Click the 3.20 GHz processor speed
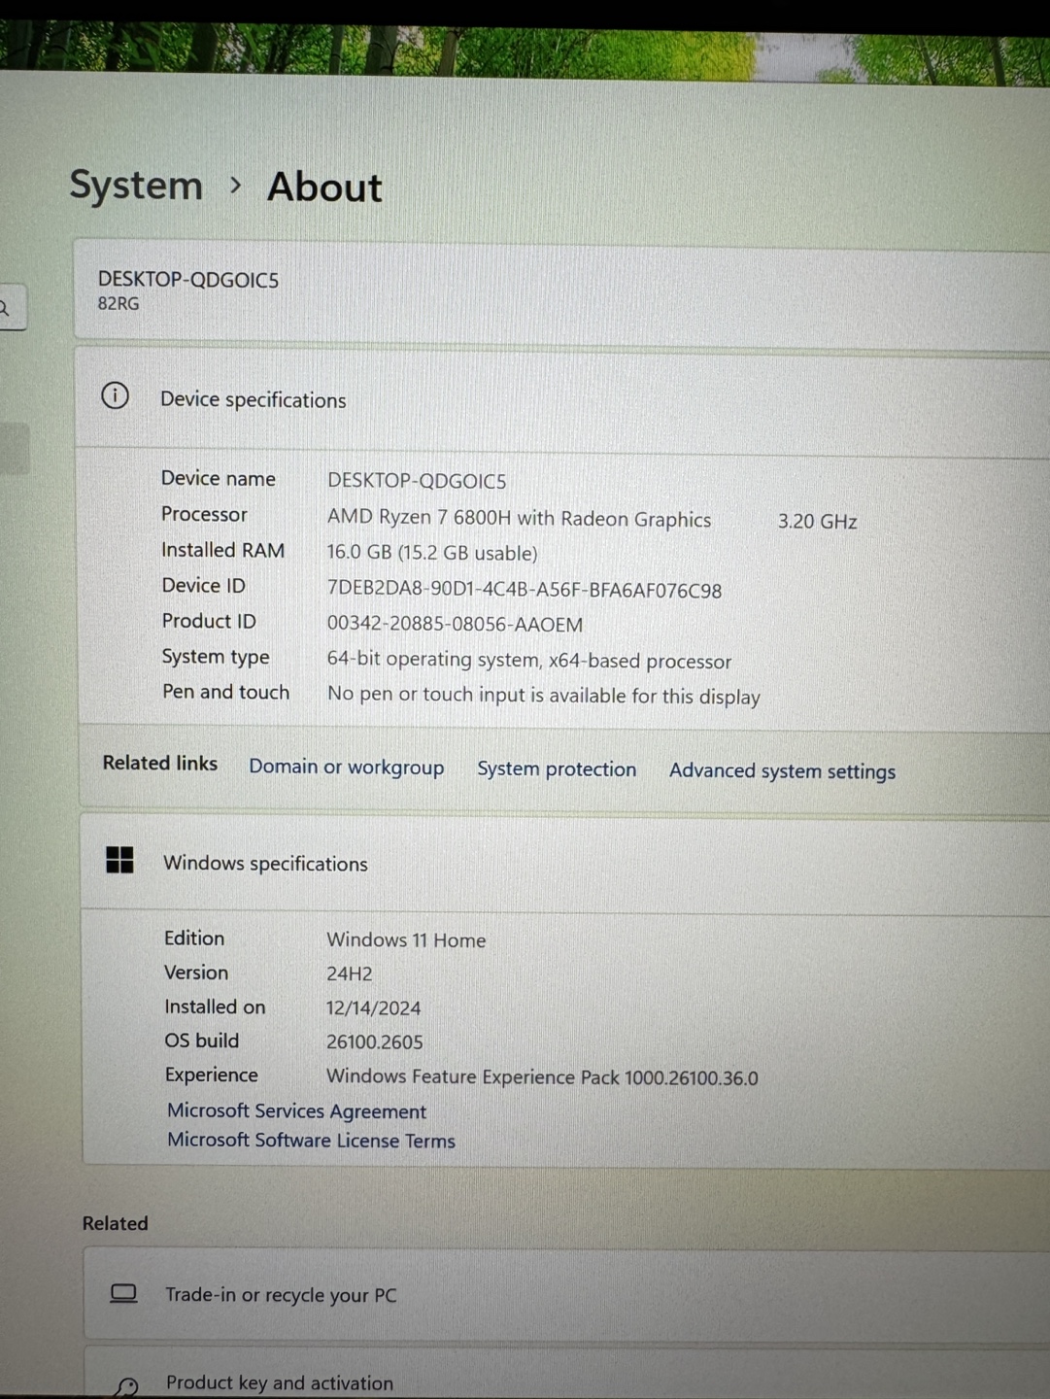 [817, 521]
